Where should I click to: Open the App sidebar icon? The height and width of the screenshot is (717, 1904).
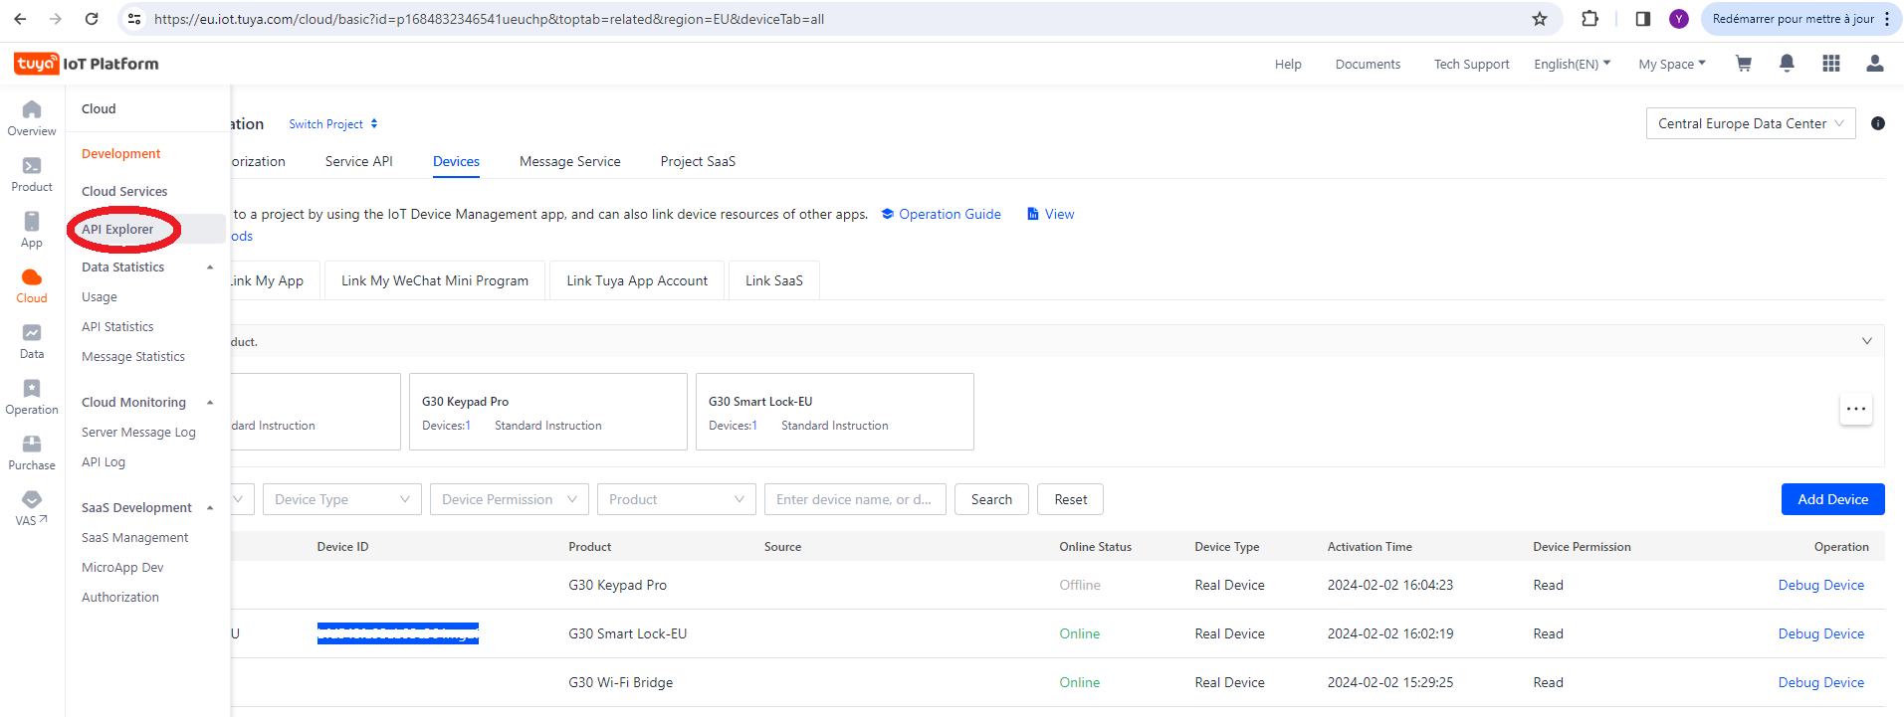[x=32, y=230]
